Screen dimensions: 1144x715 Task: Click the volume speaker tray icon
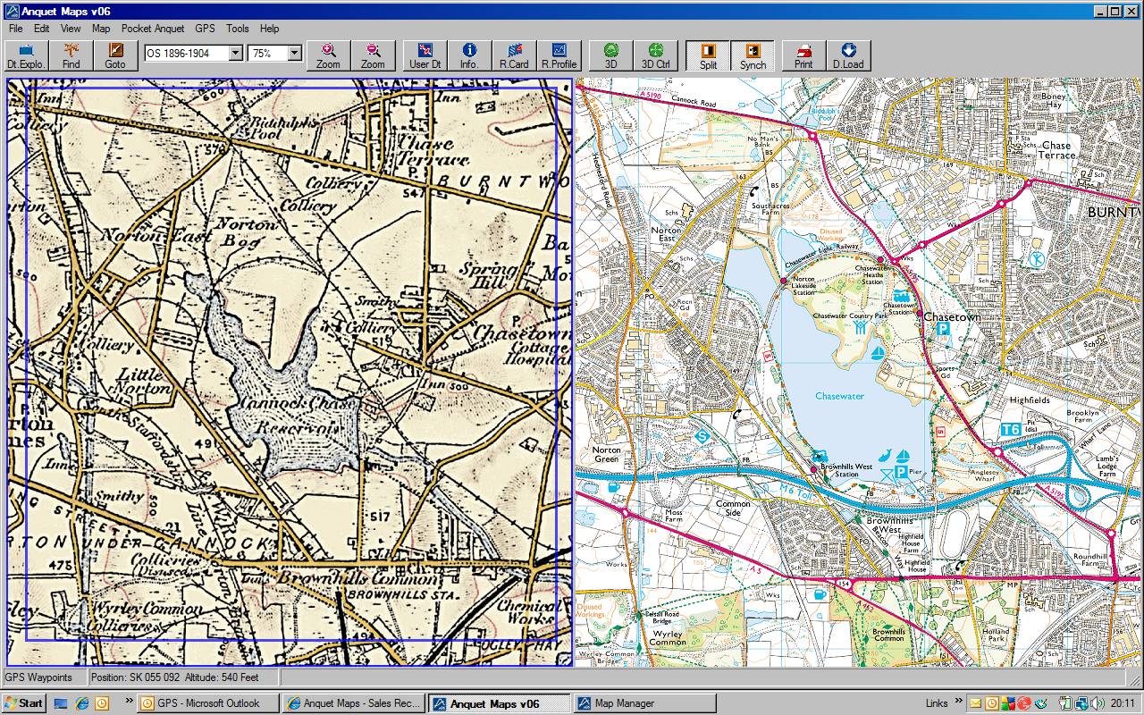(1097, 703)
